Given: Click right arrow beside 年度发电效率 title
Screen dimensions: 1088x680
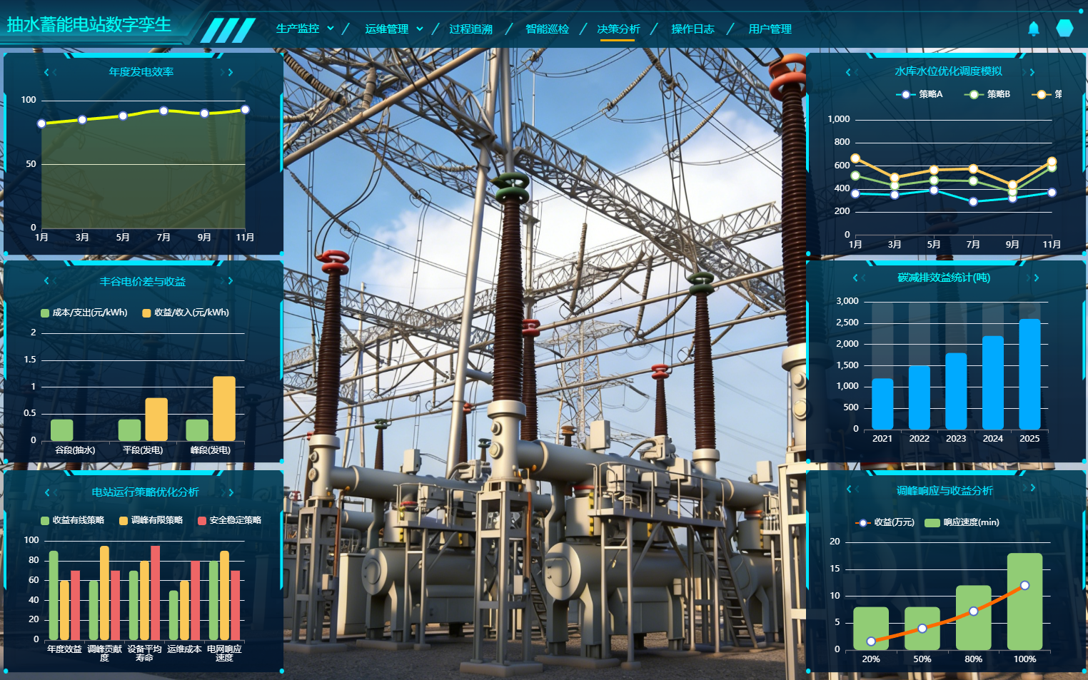Looking at the screenshot, I should point(230,72).
